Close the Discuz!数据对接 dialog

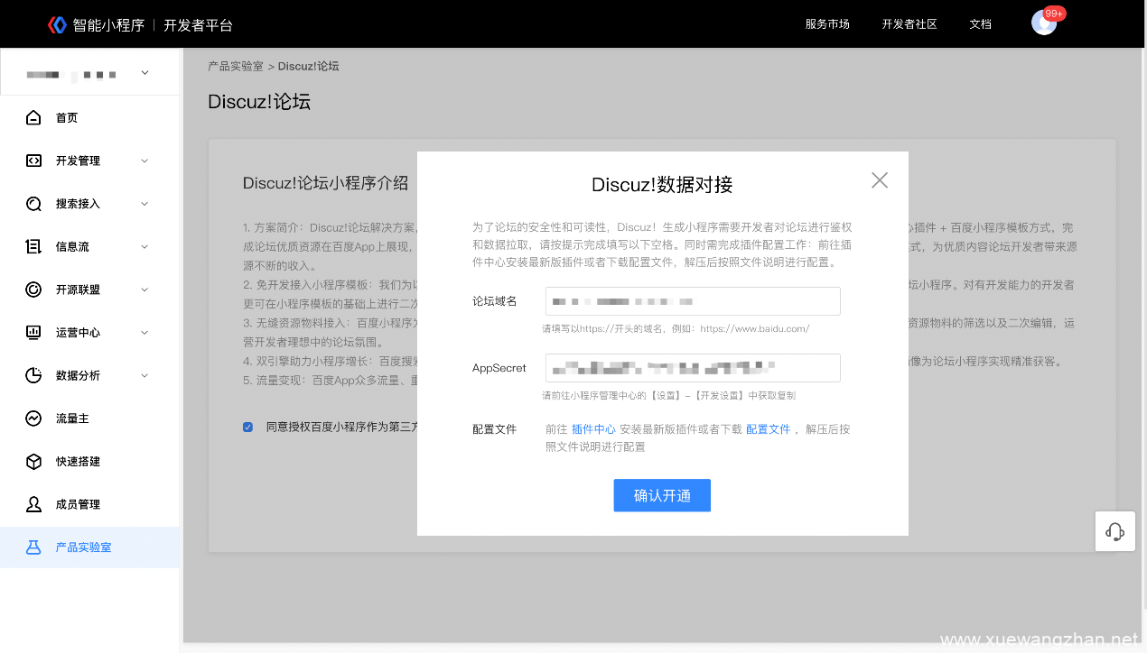[880, 180]
